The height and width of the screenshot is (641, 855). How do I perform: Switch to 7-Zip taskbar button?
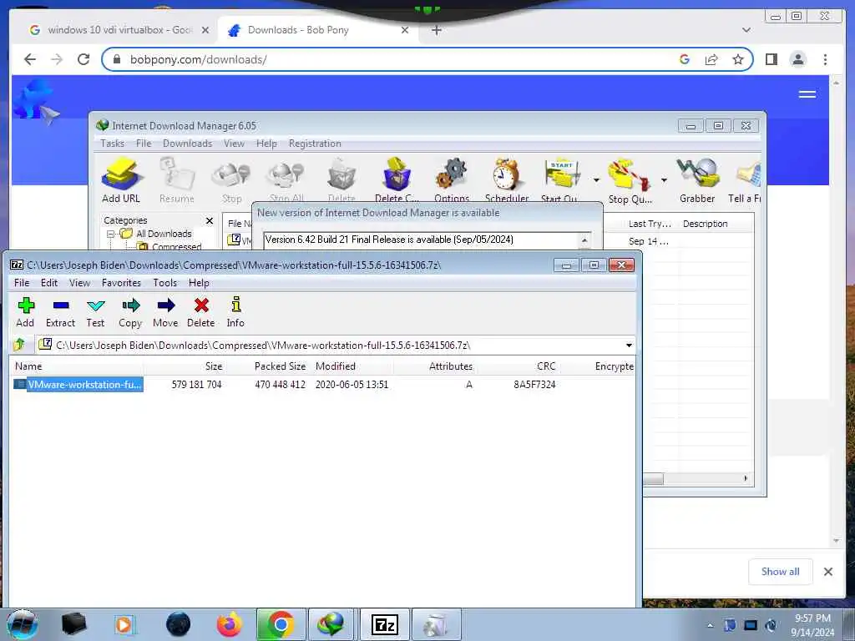pos(384,624)
